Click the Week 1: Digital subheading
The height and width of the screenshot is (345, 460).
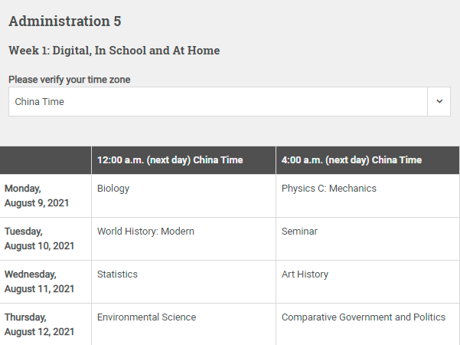(114, 51)
